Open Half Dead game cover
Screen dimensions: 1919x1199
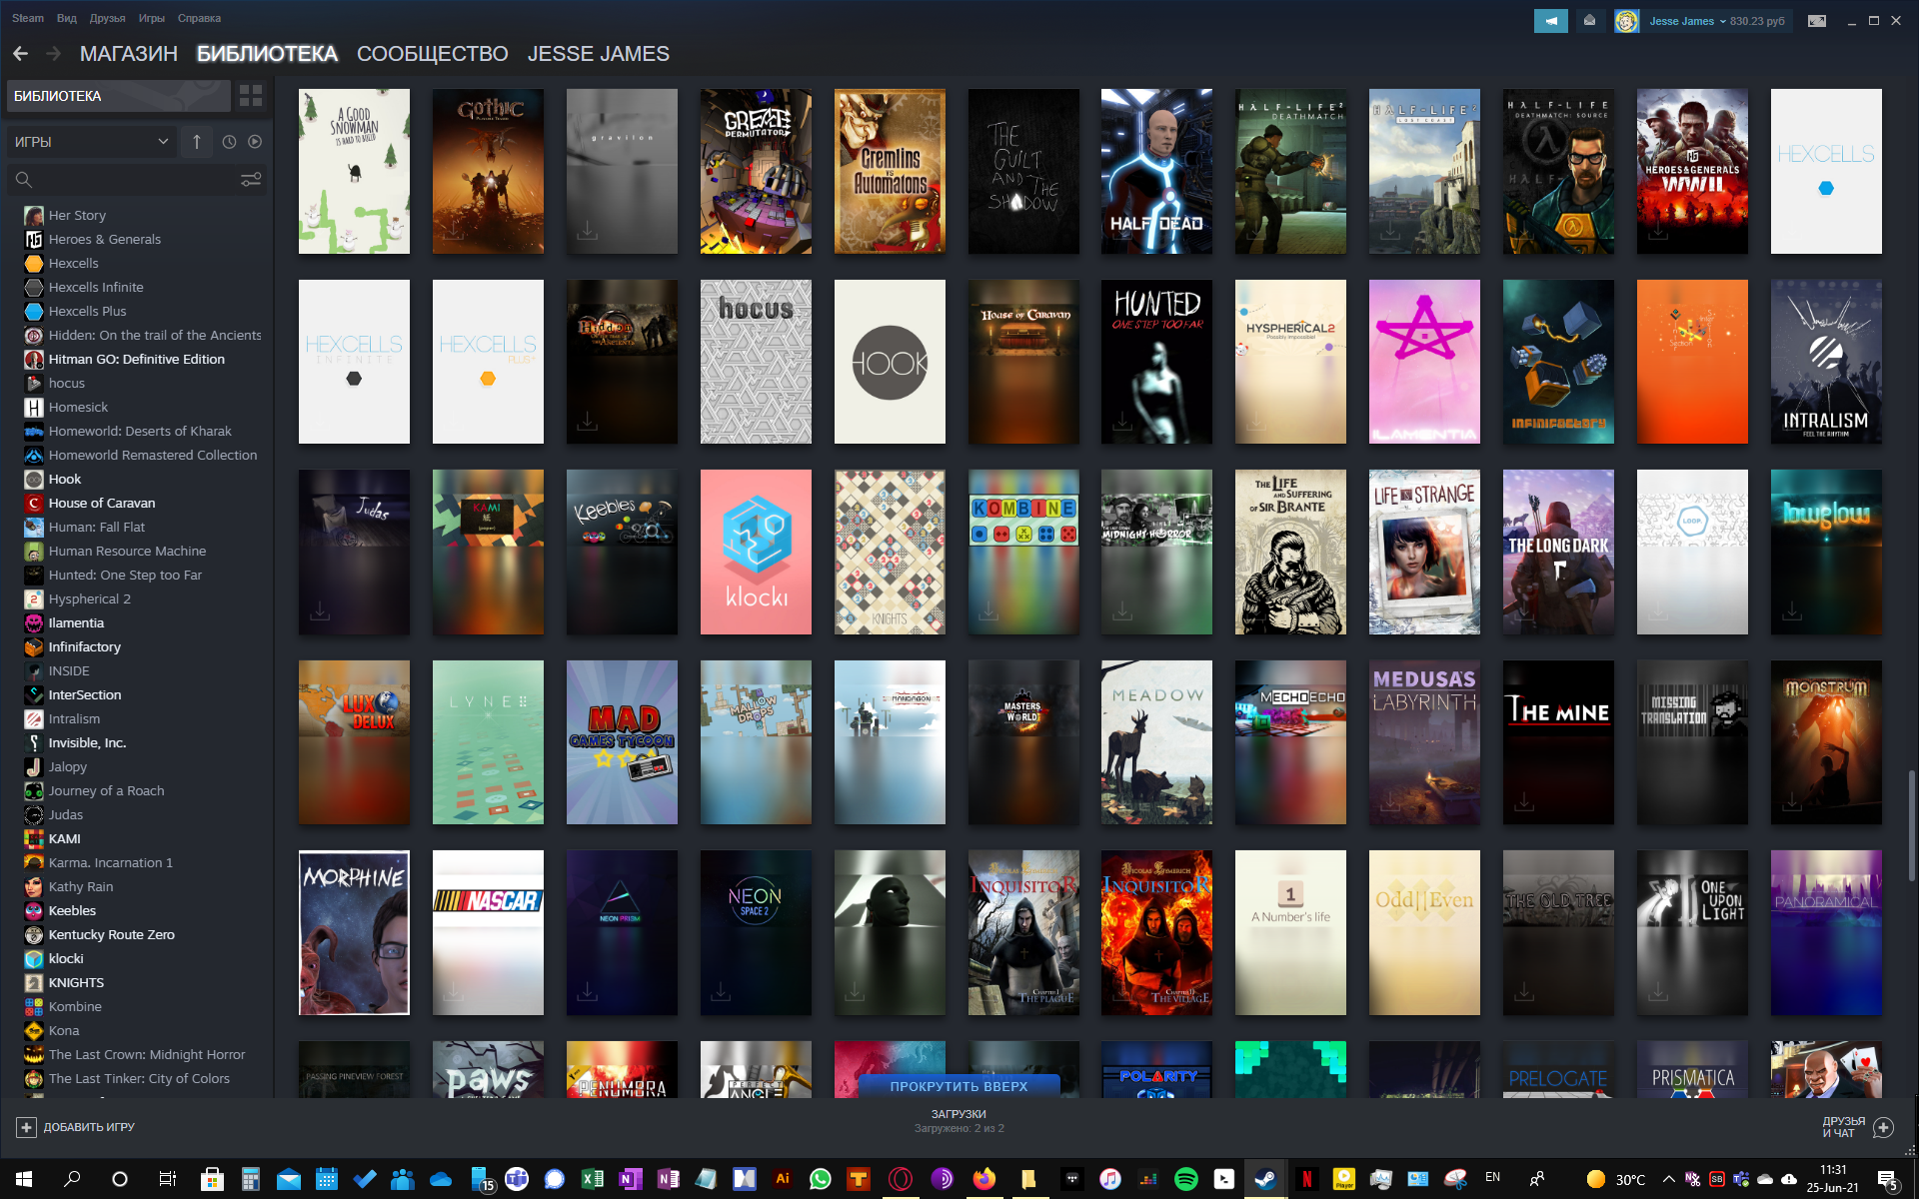tap(1156, 171)
